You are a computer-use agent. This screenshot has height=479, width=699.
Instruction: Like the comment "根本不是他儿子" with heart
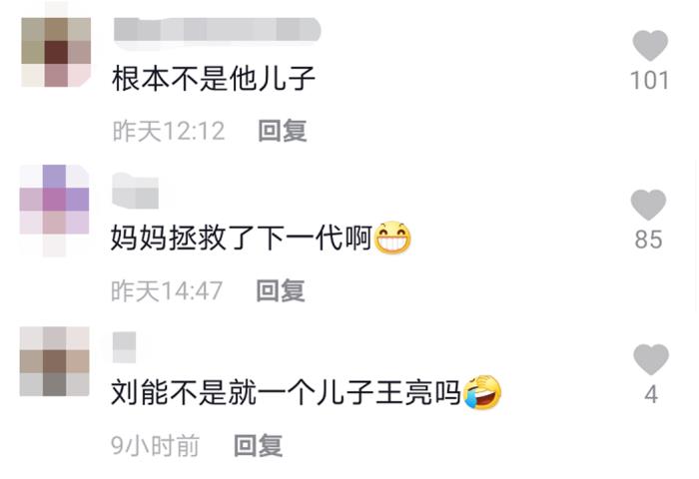[x=650, y=46]
